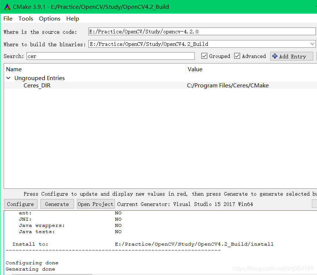Viewport: 317px width, 275px height.
Task: Click the Add Entry button
Action: pyautogui.click(x=292, y=56)
